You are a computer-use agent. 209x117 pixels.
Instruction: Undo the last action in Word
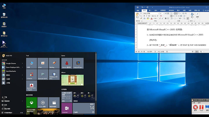142,8
